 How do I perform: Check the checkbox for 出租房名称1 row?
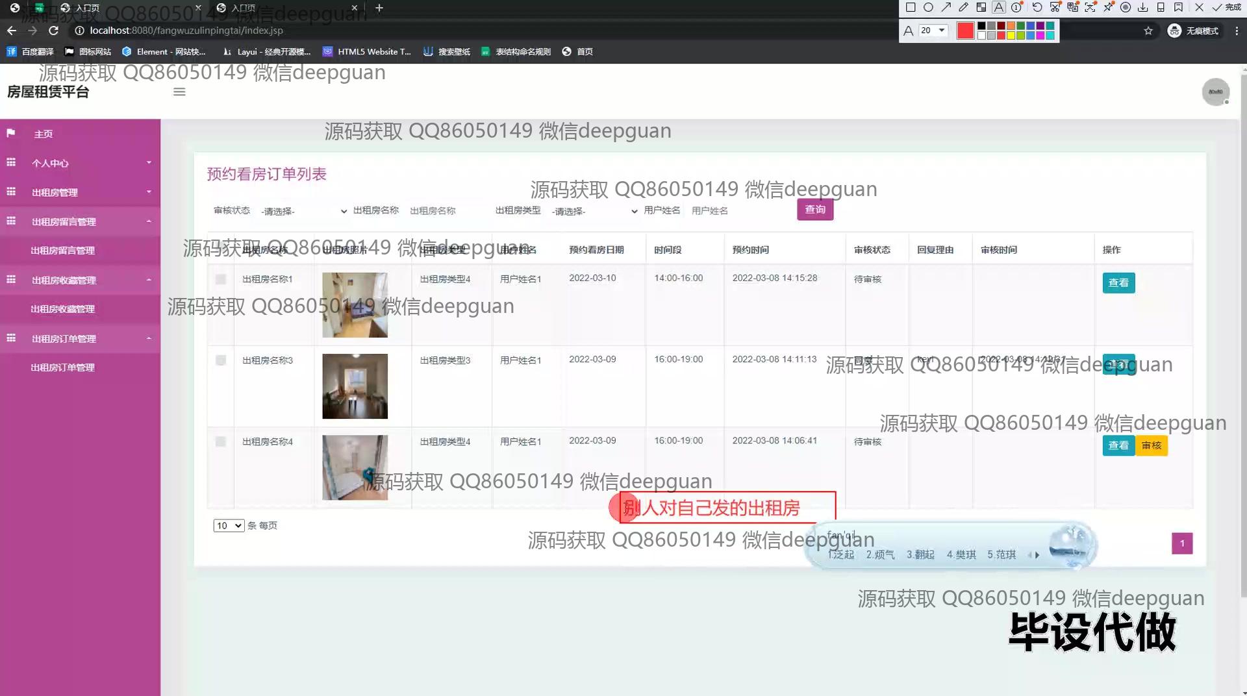click(x=221, y=279)
